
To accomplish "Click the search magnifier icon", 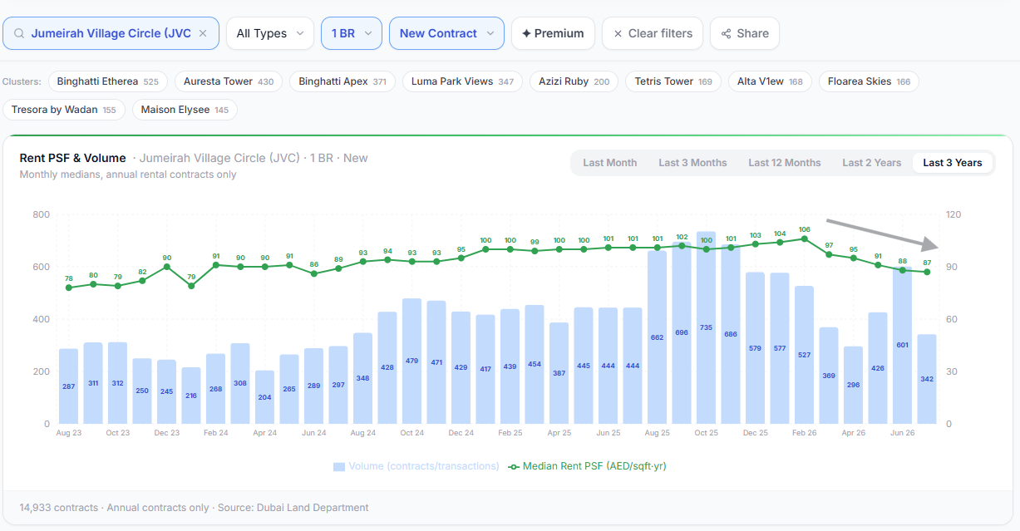I will point(19,33).
